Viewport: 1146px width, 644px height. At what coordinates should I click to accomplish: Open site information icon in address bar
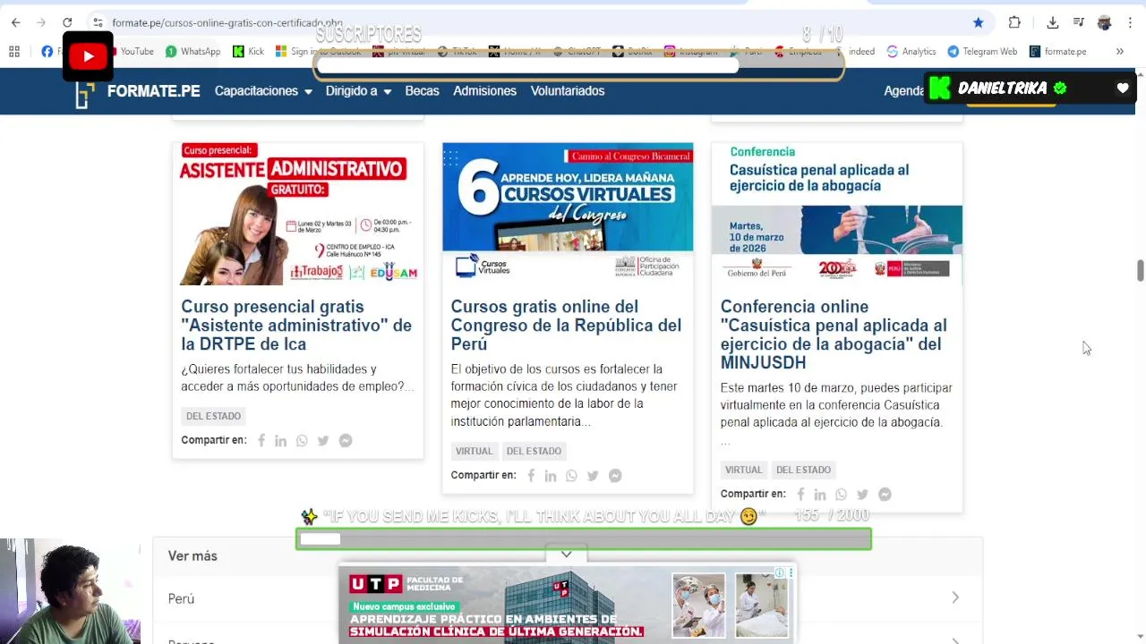click(98, 22)
